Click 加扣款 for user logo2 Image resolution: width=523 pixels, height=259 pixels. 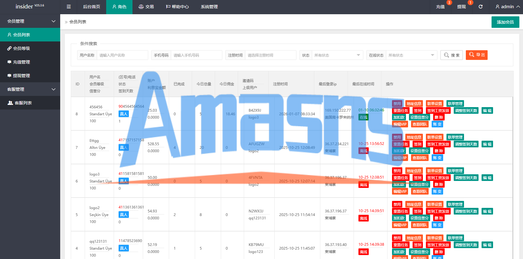(x=399, y=218)
